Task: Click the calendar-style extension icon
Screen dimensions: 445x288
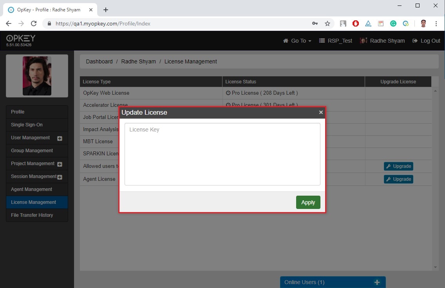Action: point(381,23)
